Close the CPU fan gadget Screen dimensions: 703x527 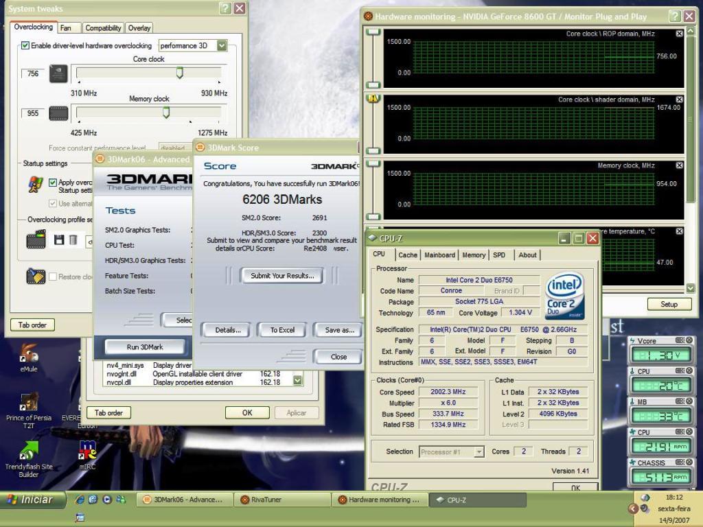[689, 432]
